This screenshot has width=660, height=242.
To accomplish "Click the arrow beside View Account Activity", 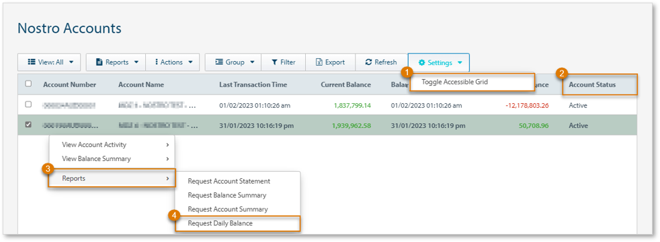I will click(167, 145).
